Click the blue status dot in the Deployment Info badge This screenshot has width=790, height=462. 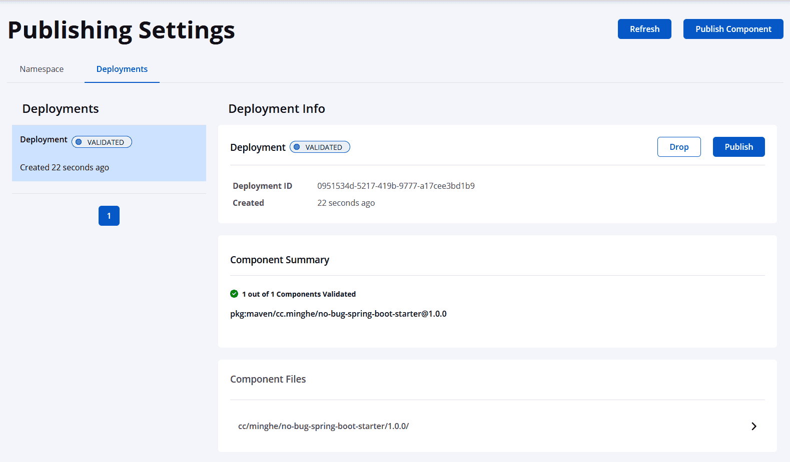point(297,147)
